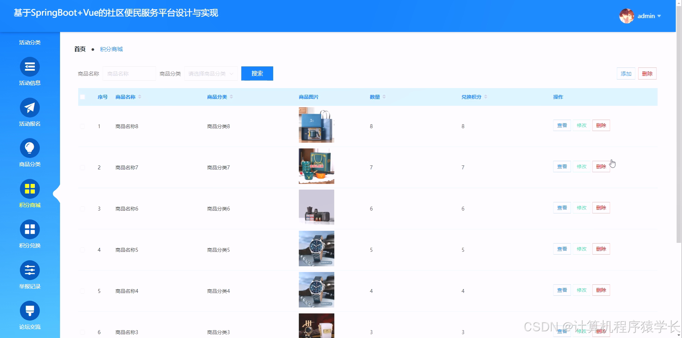This screenshot has height=338, width=682.
Task: Open product image of 商品名称6
Action: 316,207
